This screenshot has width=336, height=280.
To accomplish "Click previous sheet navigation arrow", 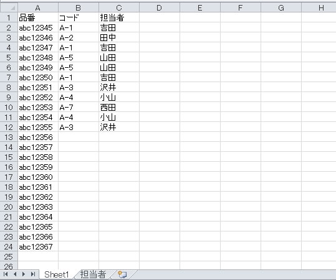I will pos(15,274).
